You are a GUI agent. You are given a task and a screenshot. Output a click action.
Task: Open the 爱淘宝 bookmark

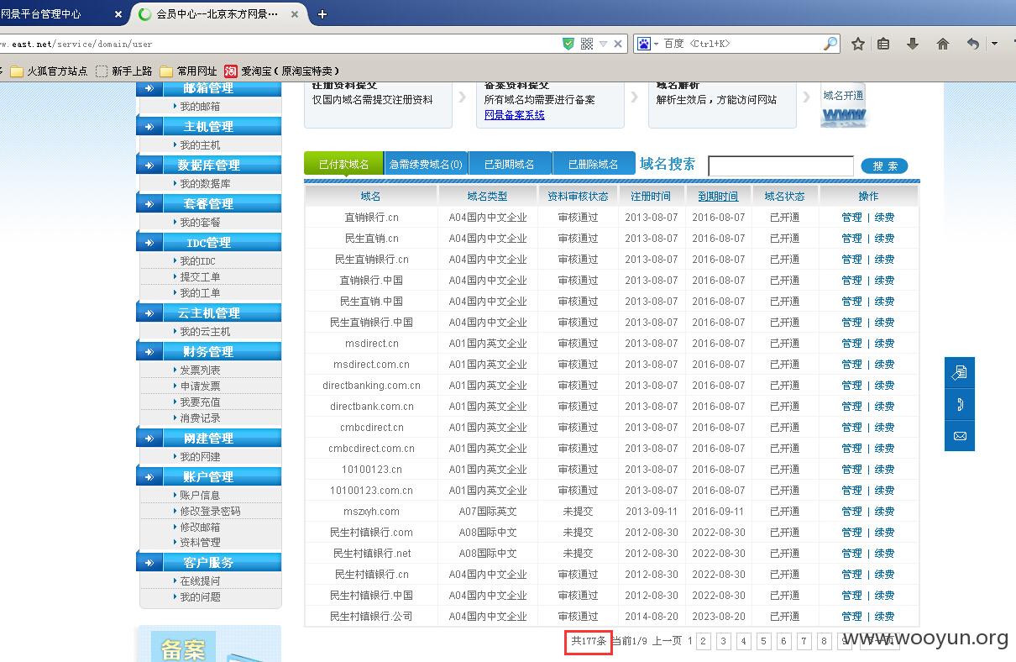pos(283,71)
